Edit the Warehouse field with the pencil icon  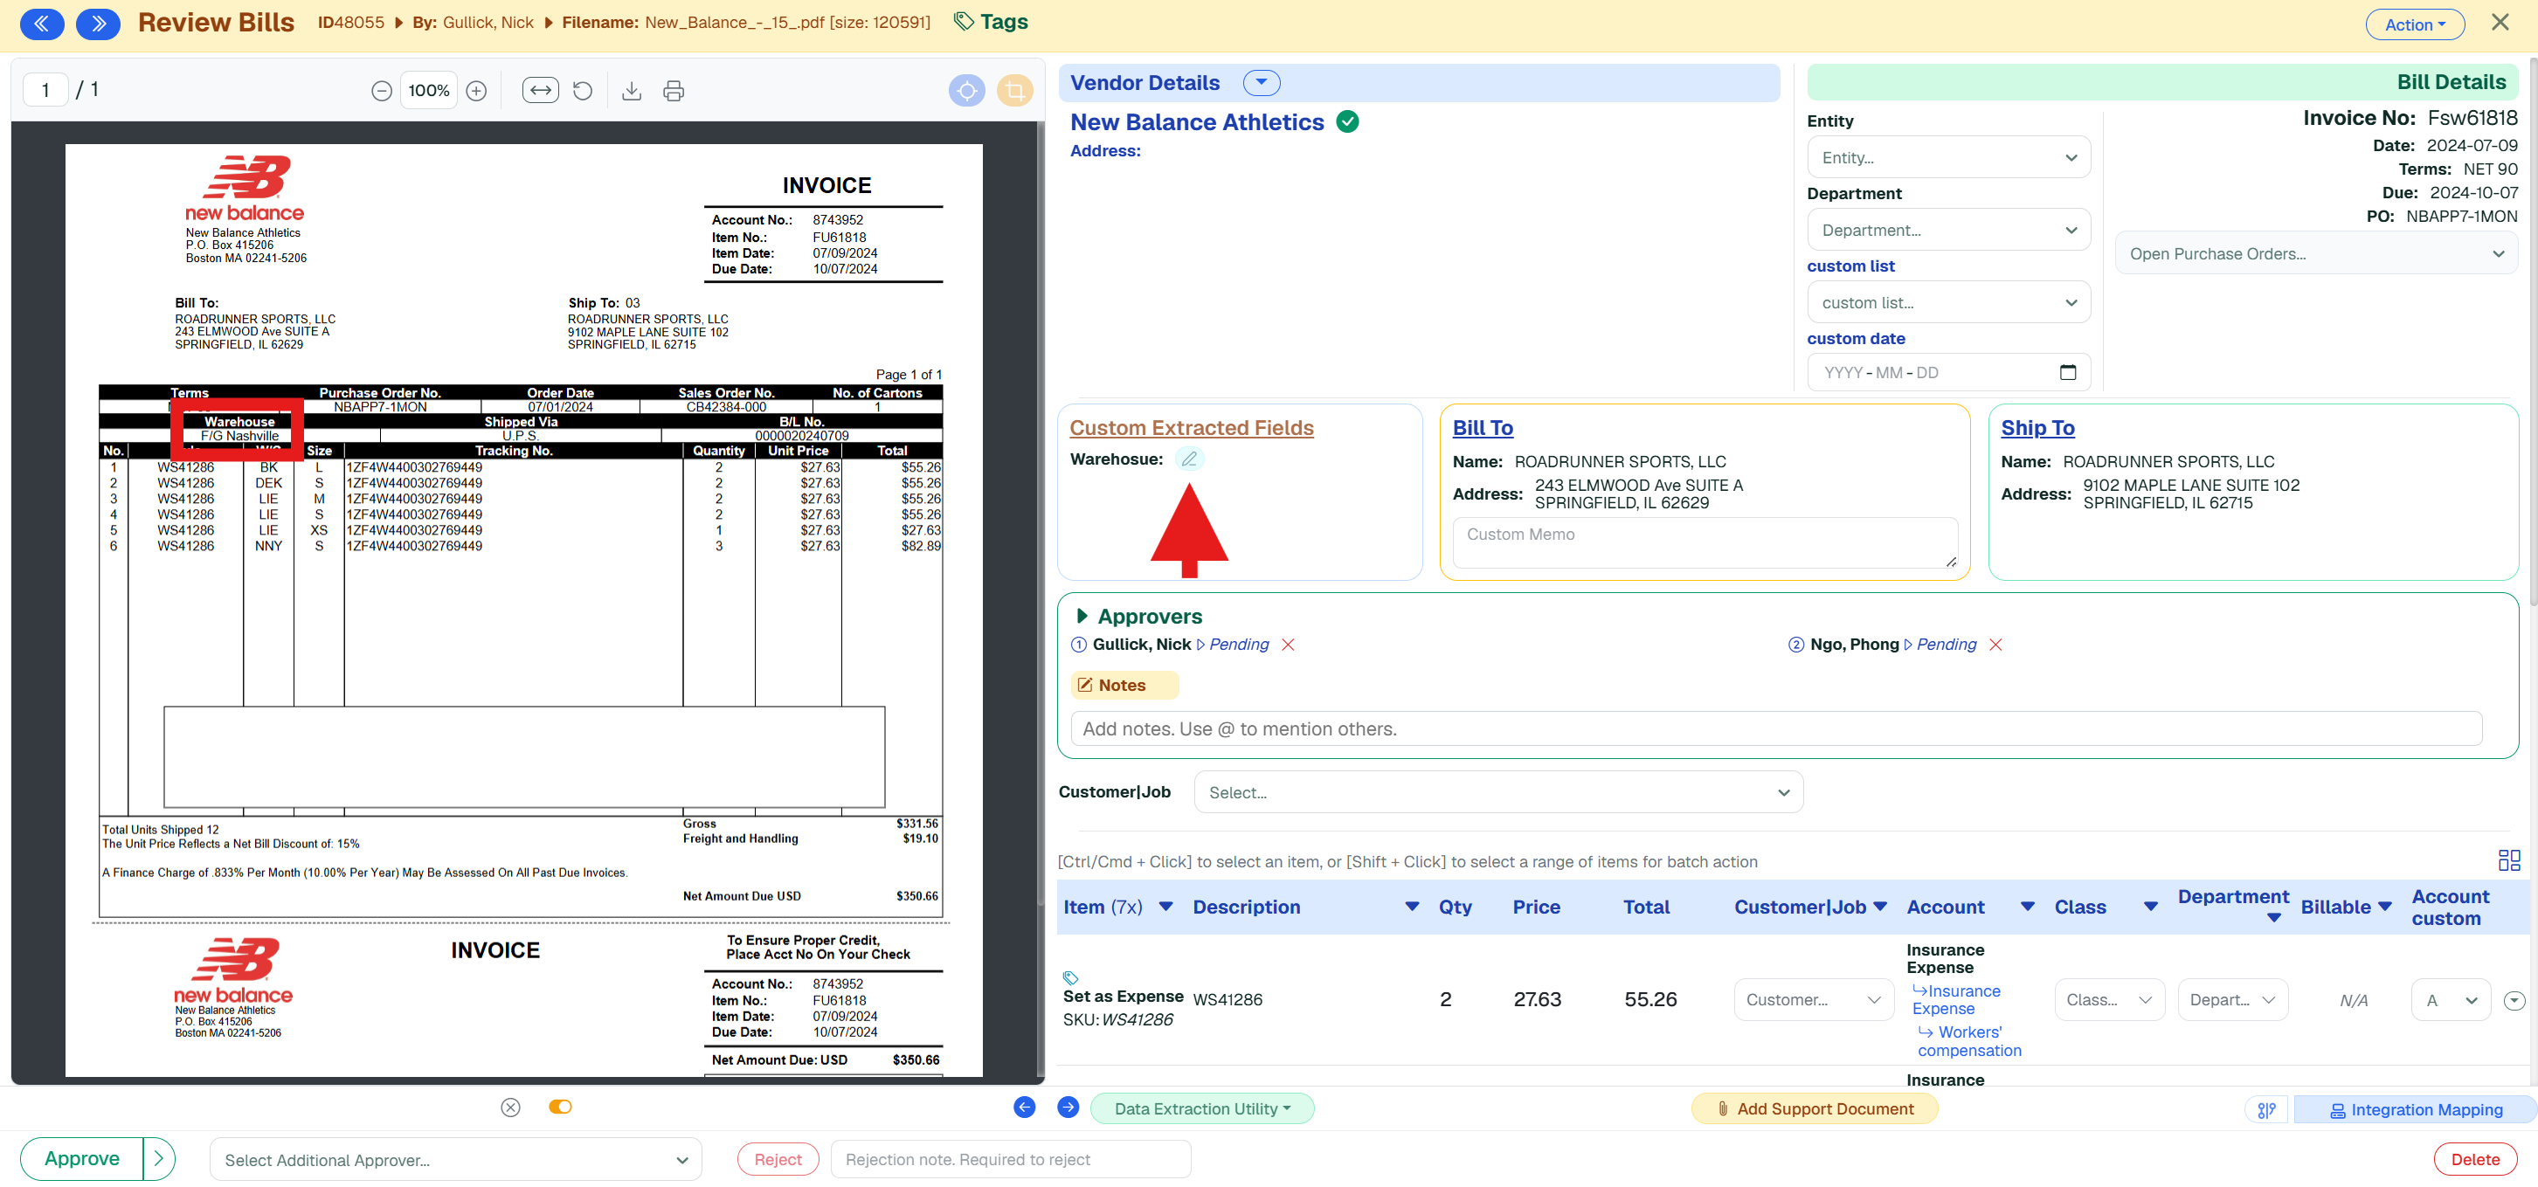point(1189,459)
